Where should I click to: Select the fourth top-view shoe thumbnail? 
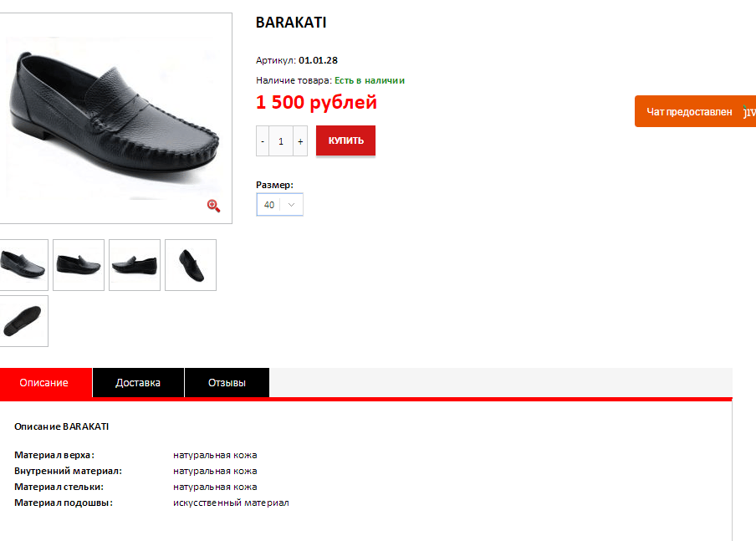(x=191, y=265)
